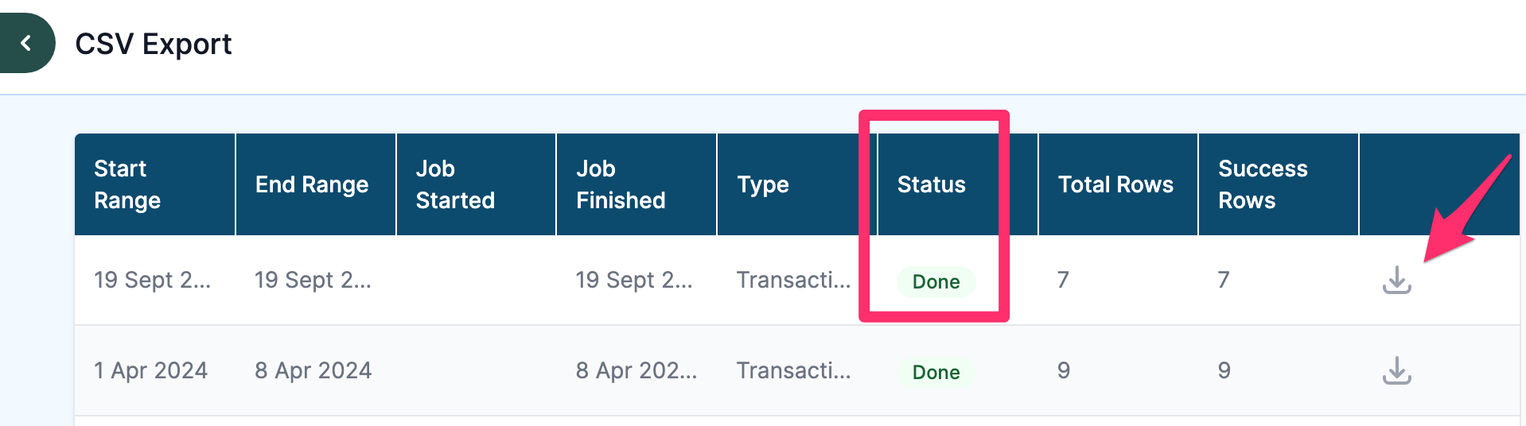The image size is (1526, 426).
Task: Click the Job Finished column header
Action: (621, 184)
